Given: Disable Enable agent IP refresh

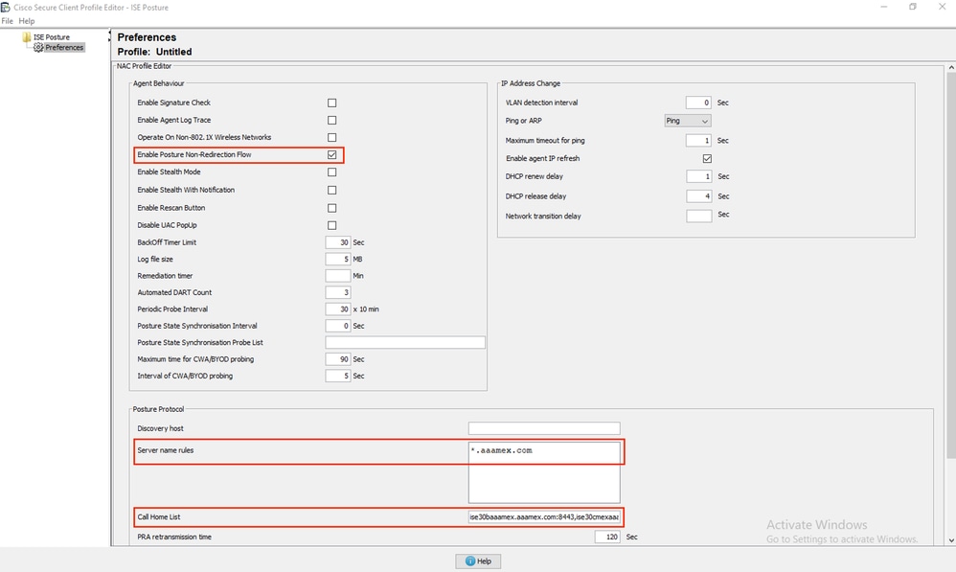Looking at the screenshot, I should 706,158.
